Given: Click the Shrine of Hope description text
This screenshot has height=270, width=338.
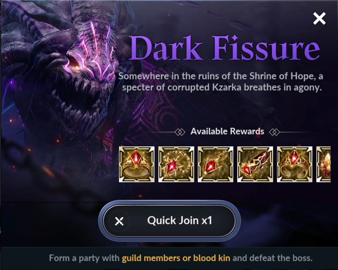Looking at the screenshot, I should [x=221, y=82].
